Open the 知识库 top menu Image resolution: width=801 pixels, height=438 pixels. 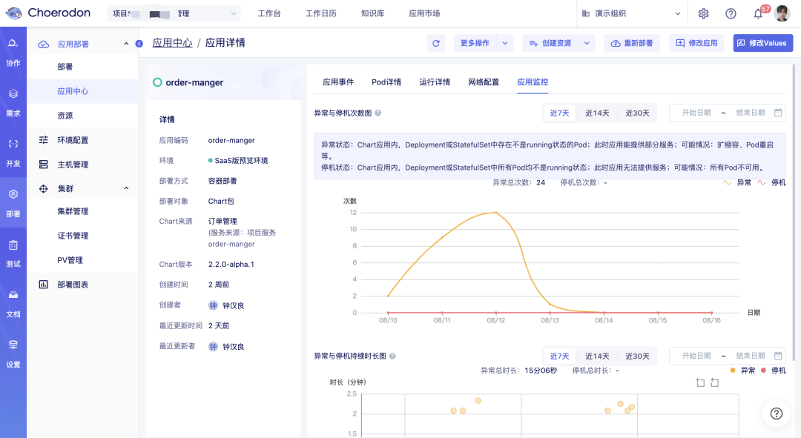click(x=372, y=14)
